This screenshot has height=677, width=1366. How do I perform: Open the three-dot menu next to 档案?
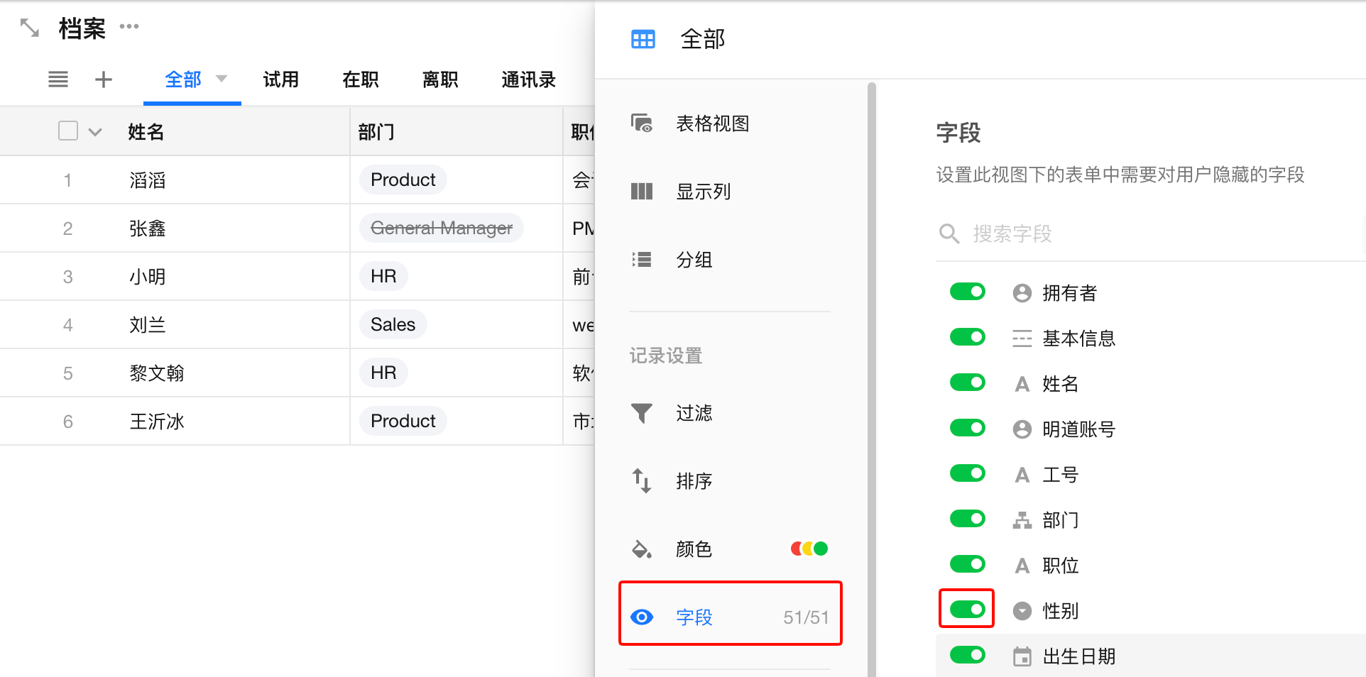pos(129,27)
